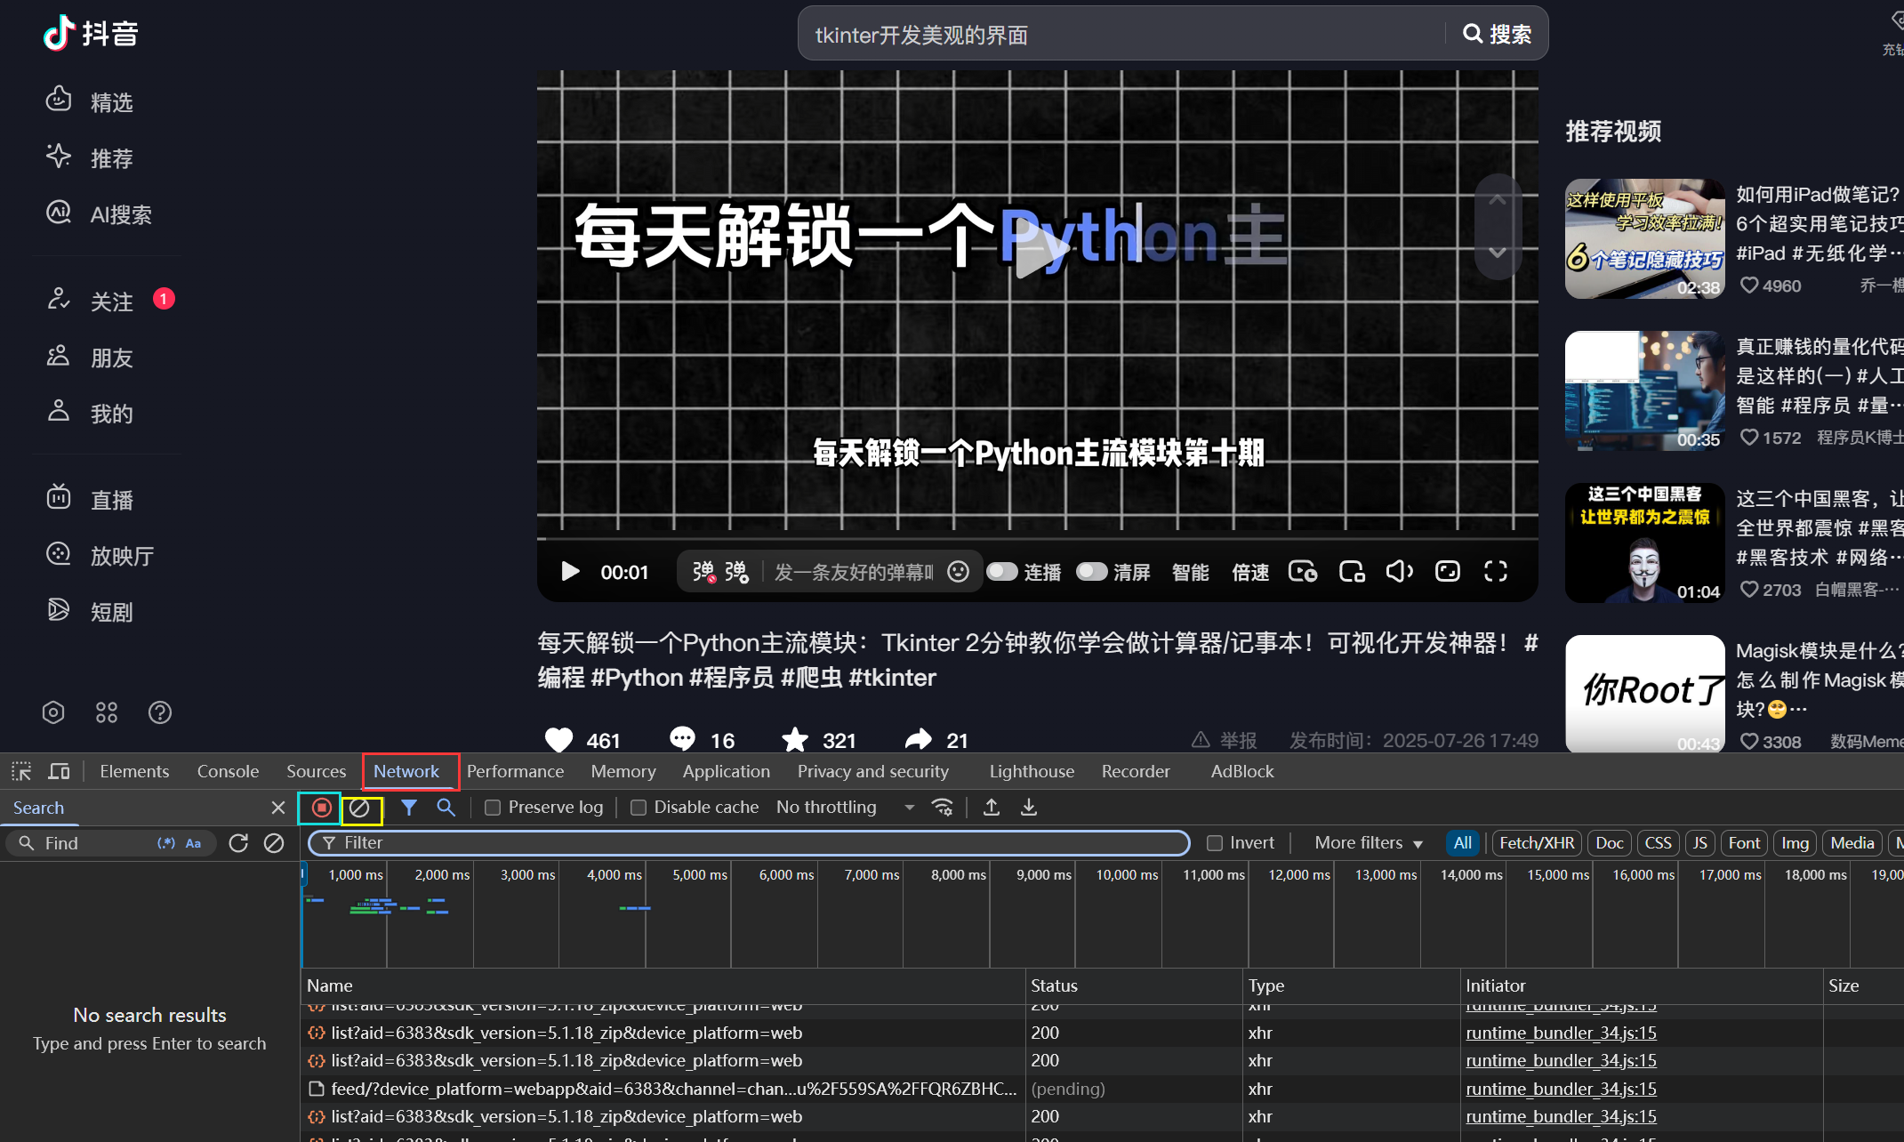This screenshot has height=1142, width=1904.
Task: Check the Disable cache option
Action: [638, 808]
